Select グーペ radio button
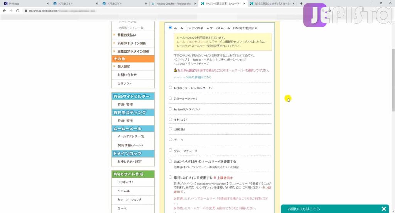This screenshot has height=213, width=395. [x=170, y=140]
